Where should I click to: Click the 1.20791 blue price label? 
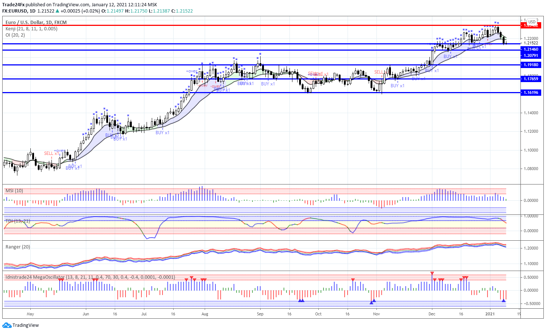tap(531, 56)
